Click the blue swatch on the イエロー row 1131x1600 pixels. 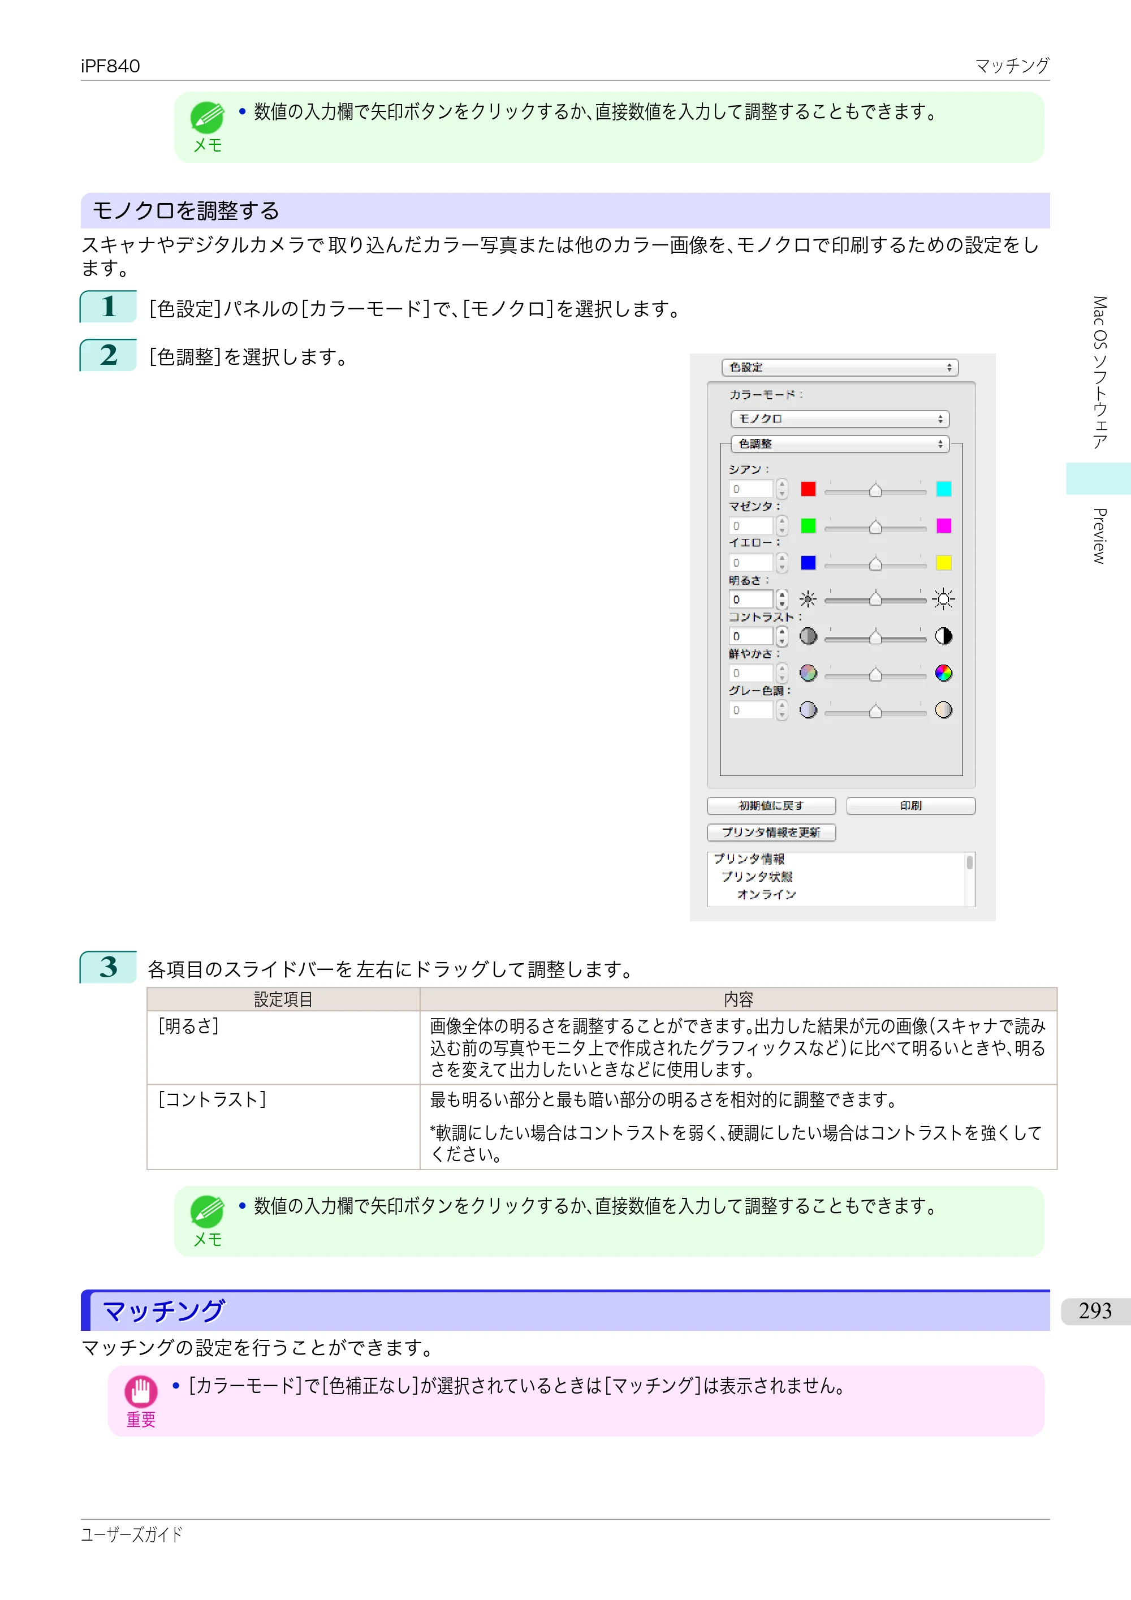point(808,563)
